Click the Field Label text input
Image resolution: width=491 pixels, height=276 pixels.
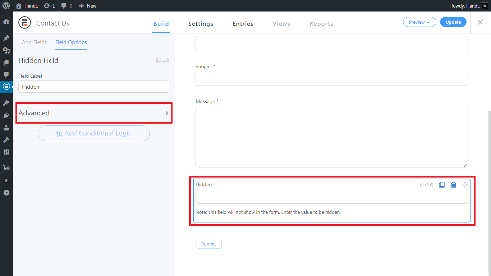point(93,87)
